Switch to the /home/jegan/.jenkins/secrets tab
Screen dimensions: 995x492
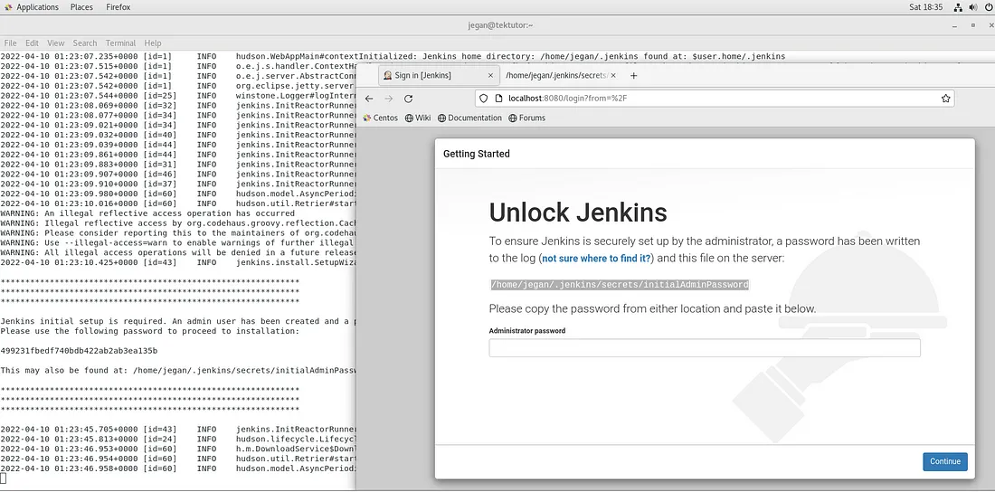click(557, 76)
